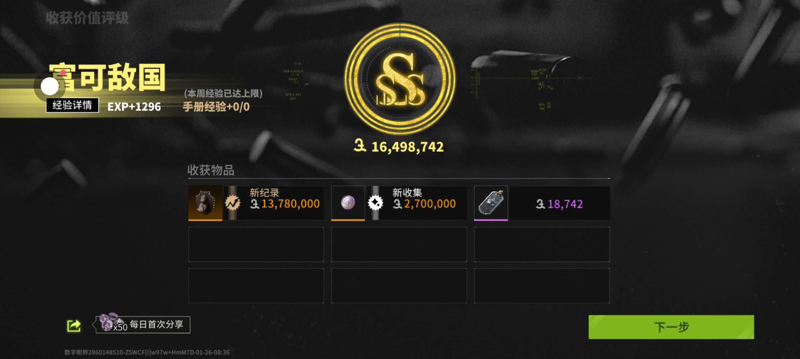This screenshot has height=359, width=800.
Task: Tap the green share arrow icon
Action: (74, 326)
